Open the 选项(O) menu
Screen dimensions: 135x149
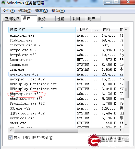point(25,11)
